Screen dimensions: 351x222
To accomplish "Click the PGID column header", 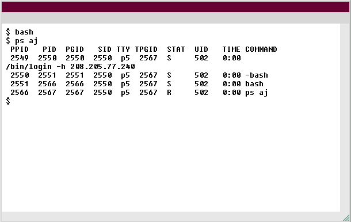I will pos(75,49).
